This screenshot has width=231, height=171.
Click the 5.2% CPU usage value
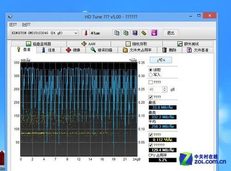(x=163, y=160)
